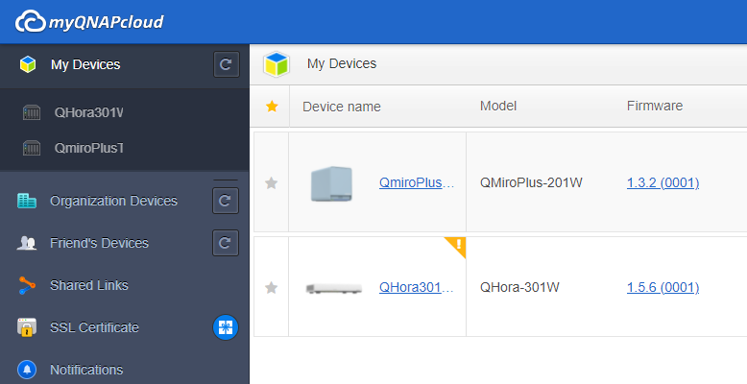Sort by Device name column header
This screenshot has height=384, width=747.
point(342,107)
